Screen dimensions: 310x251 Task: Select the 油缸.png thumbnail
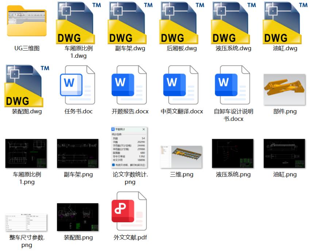[284, 154]
